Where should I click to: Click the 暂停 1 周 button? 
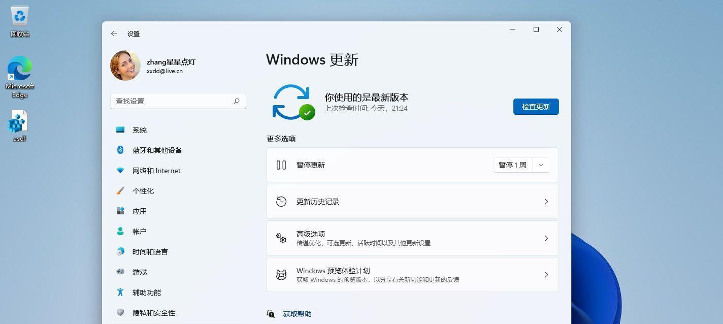click(x=512, y=165)
